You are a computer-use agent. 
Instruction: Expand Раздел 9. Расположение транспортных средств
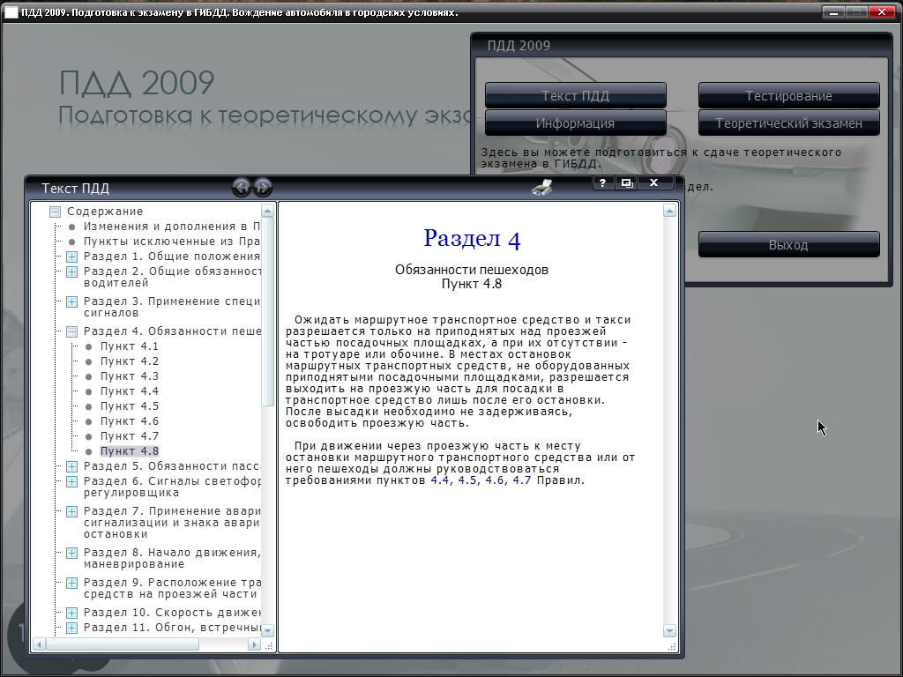coord(71,583)
